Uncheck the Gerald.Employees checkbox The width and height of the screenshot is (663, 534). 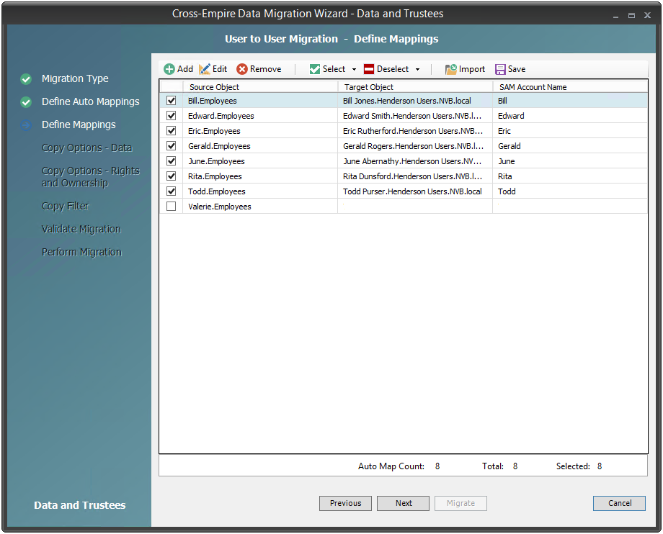172,146
